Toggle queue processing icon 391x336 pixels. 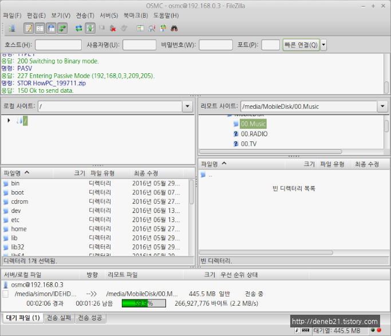90,28
